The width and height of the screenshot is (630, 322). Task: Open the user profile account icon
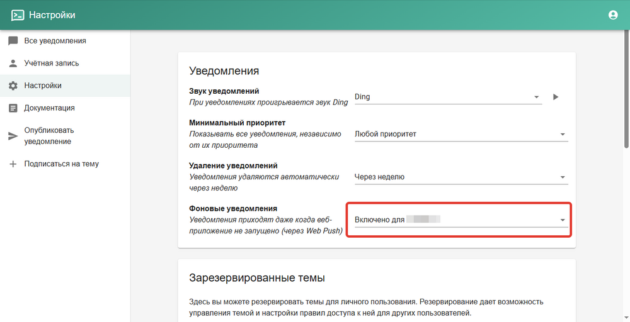[613, 15]
